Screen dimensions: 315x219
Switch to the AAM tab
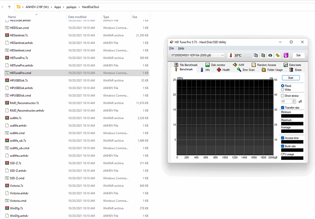coord(239,65)
